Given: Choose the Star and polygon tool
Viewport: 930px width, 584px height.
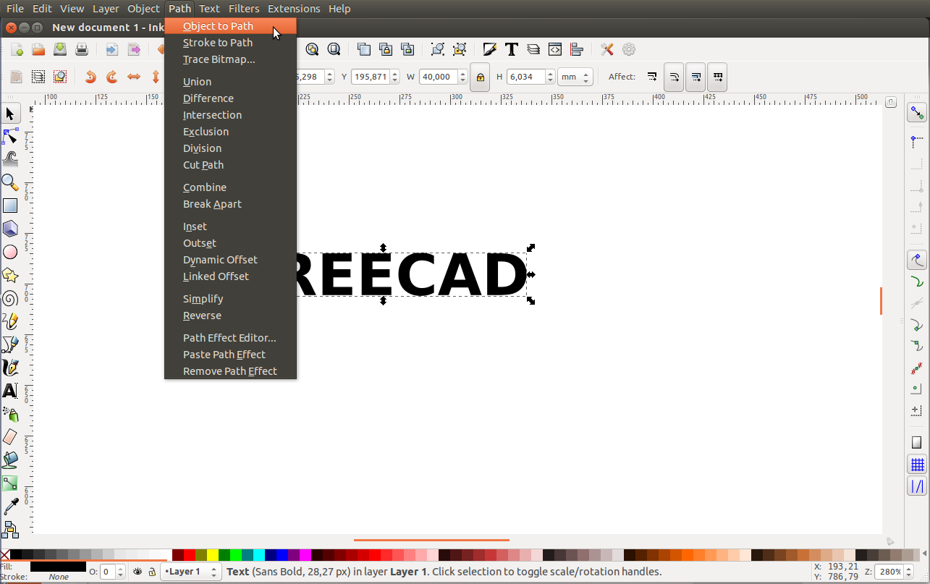Looking at the screenshot, I should point(10,275).
